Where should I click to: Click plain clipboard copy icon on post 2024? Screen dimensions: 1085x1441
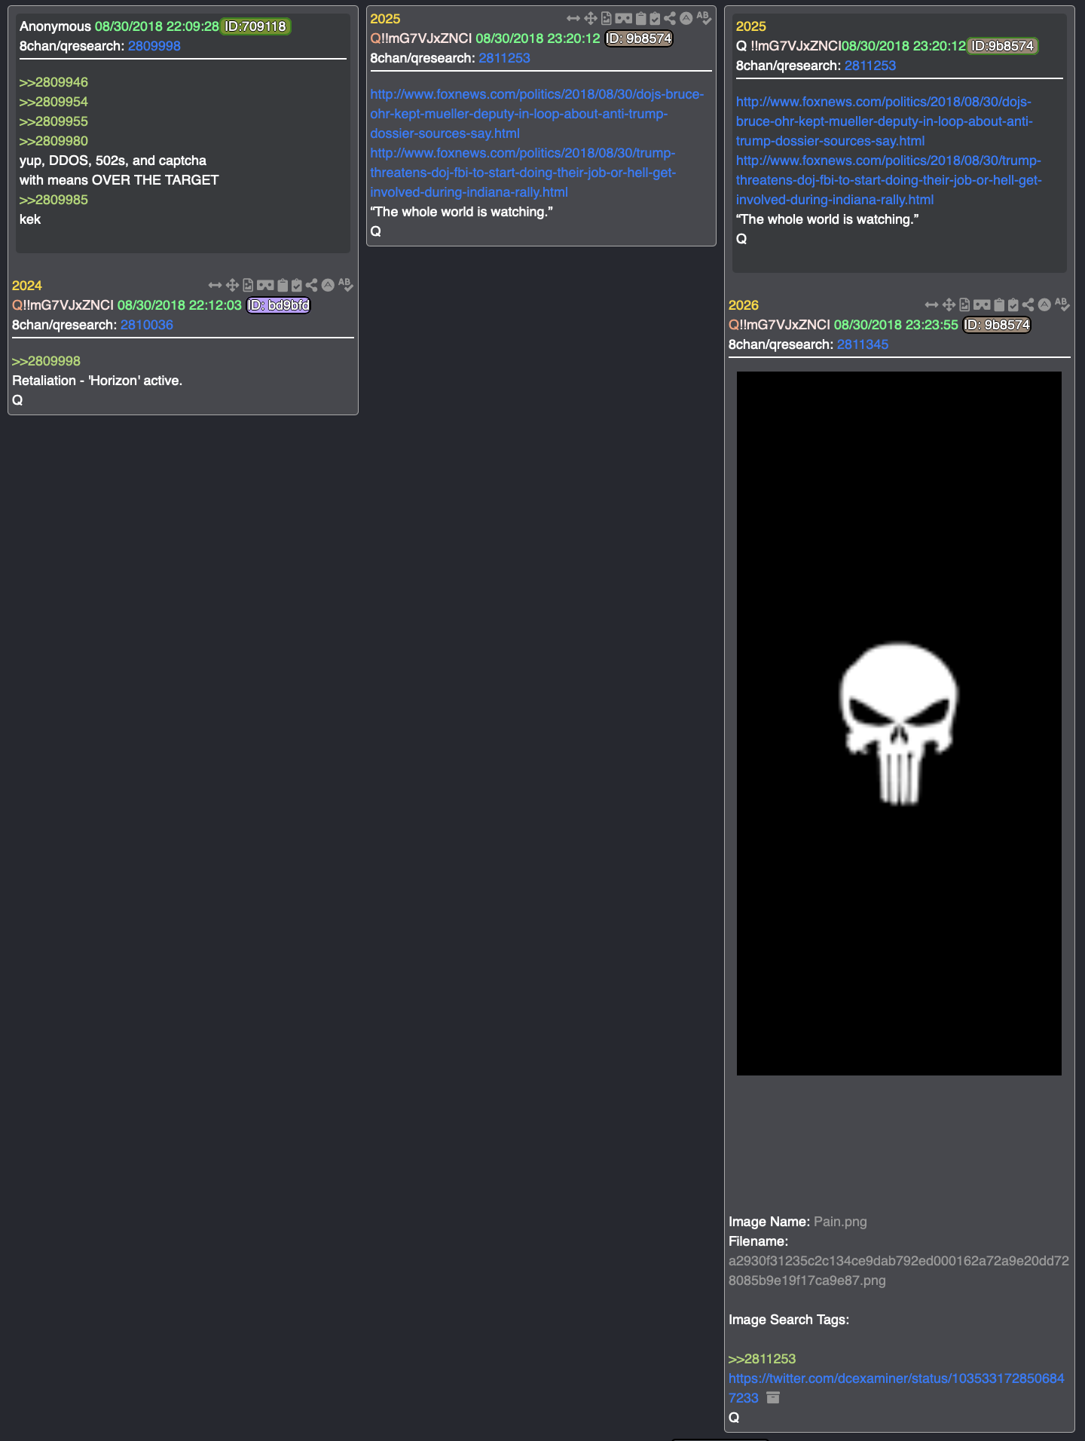(283, 285)
